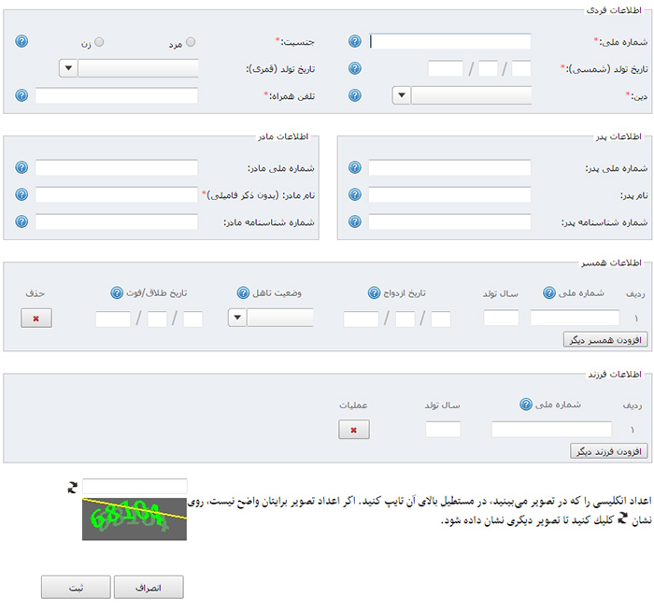The width and height of the screenshot is (654, 611).
Task: Open help icon beside وضعیت تاهل header
Action: pyautogui.click(x=243, y=292)
